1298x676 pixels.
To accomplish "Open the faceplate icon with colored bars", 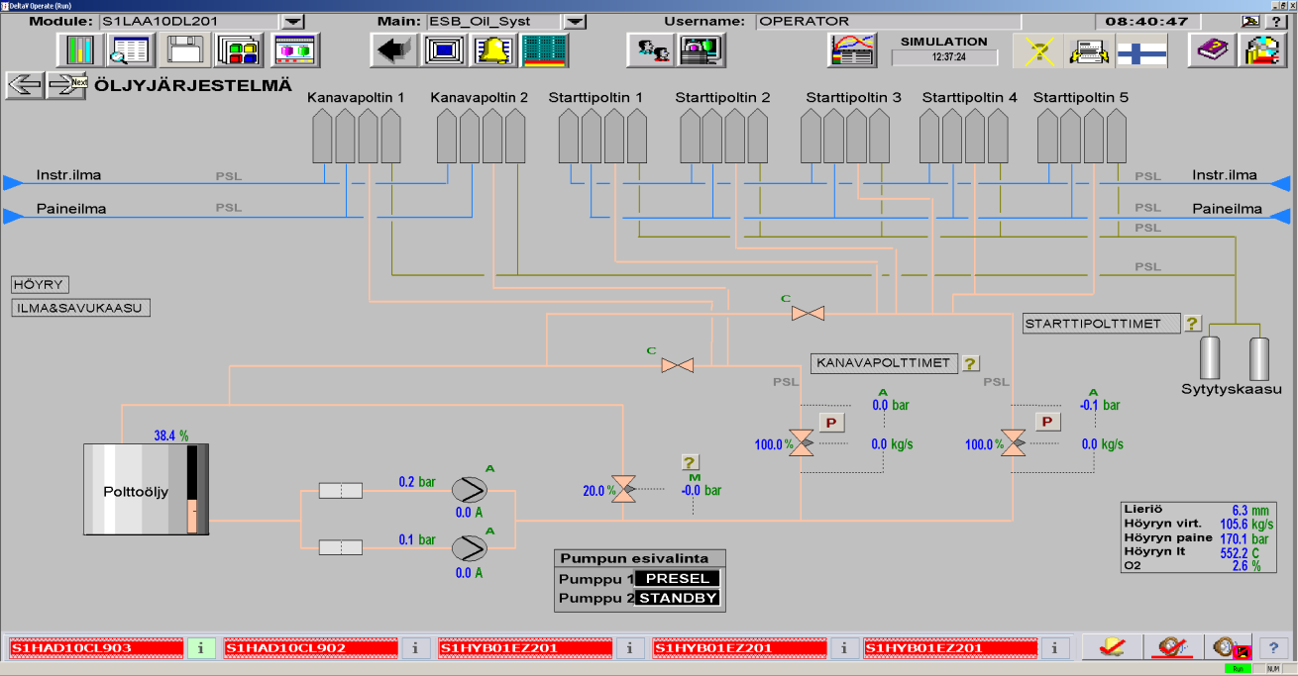I will point(77,49).
